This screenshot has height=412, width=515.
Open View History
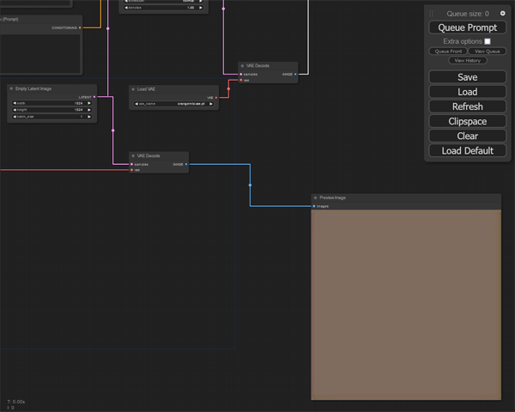(467, 61)
